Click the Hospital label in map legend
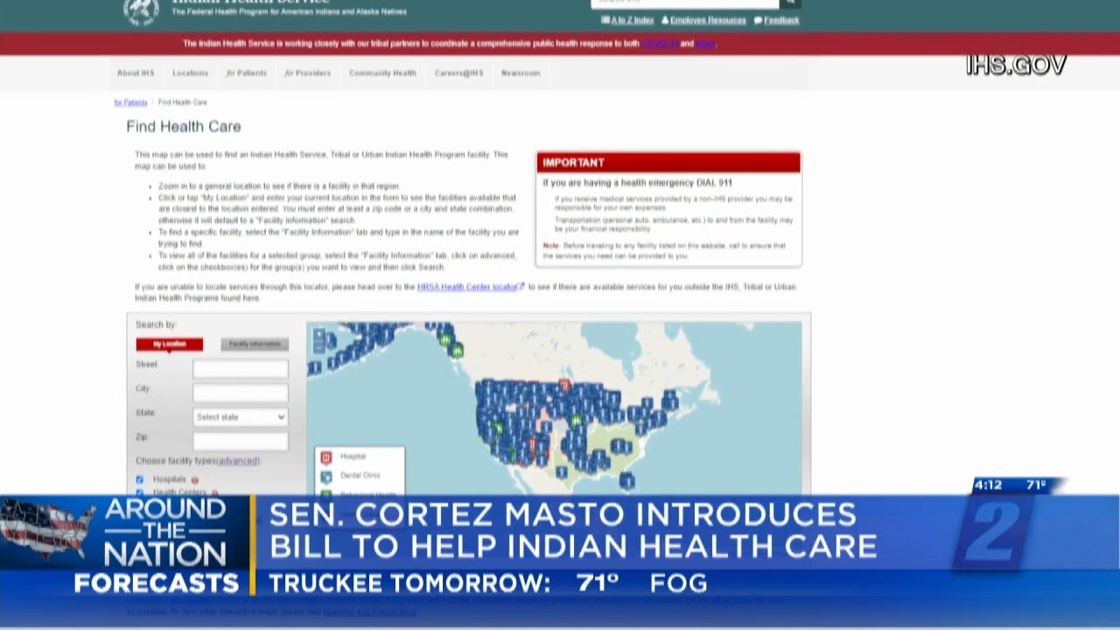Image resolution: width=1120 pixels, height=630 pixels. click(353, 457)
